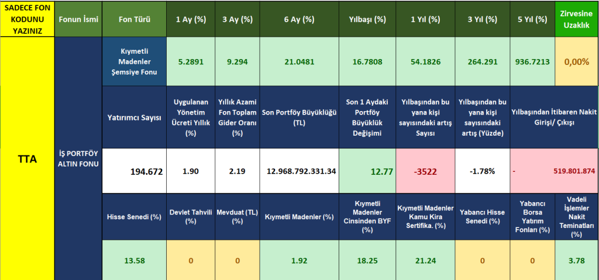Click the 0,00% Zirvesine Uzaklık value
This screenshot has width=599, height=280.
(576, 62)
